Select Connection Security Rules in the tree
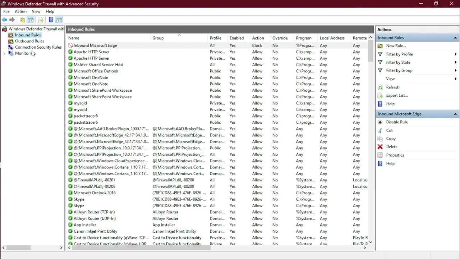The image size is (460, 259). 38,47
